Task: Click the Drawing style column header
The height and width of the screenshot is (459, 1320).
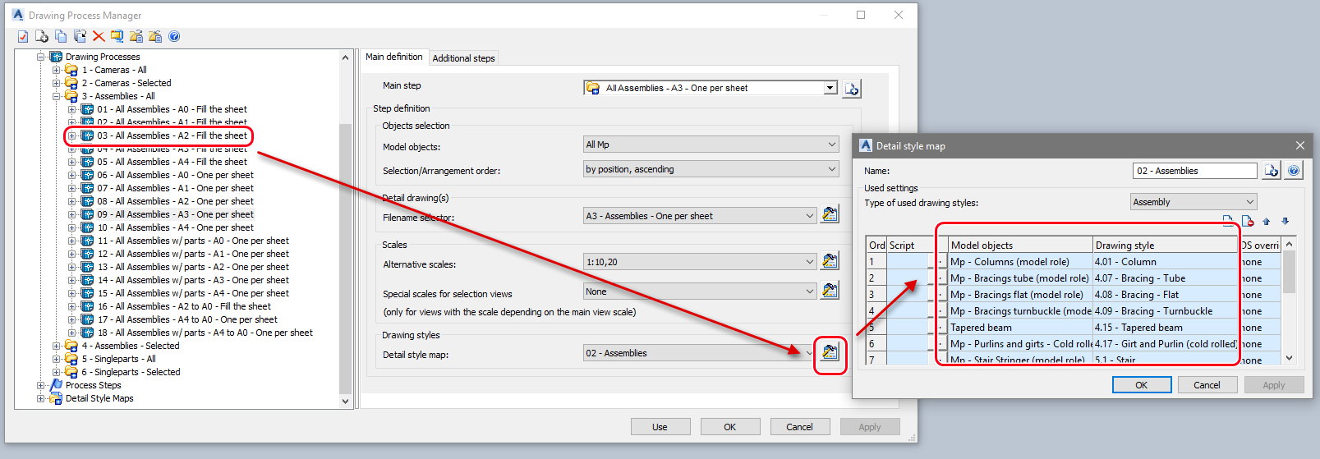Action: click(1165, 245)
